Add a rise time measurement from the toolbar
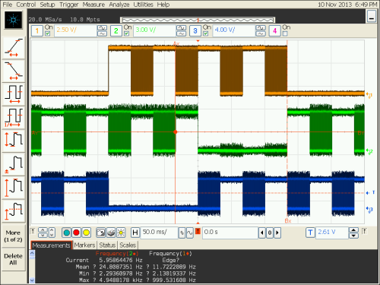380x285 pixels. pyautogui.click(x=14, y=48)
